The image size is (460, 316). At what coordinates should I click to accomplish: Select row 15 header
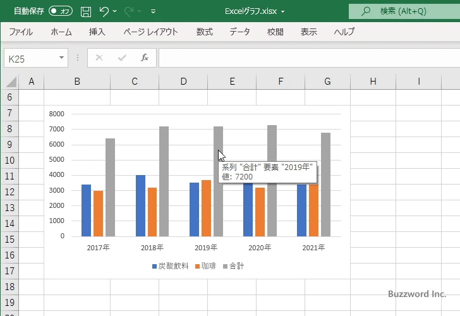click(9, 239)
